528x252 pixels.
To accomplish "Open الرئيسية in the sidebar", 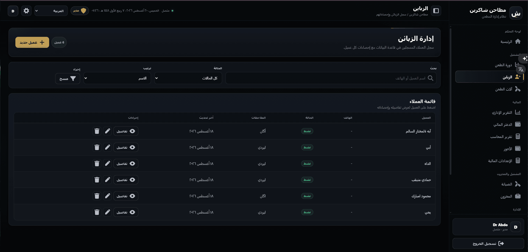I will point(490,41).
